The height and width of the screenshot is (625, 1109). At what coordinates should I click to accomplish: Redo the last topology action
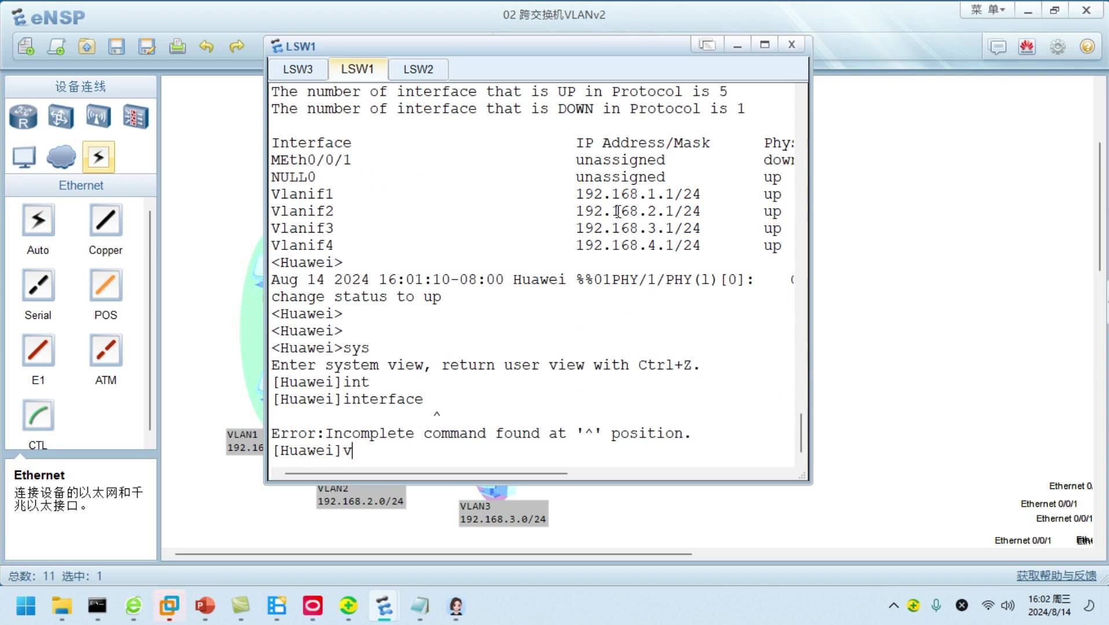coord(237,46)
